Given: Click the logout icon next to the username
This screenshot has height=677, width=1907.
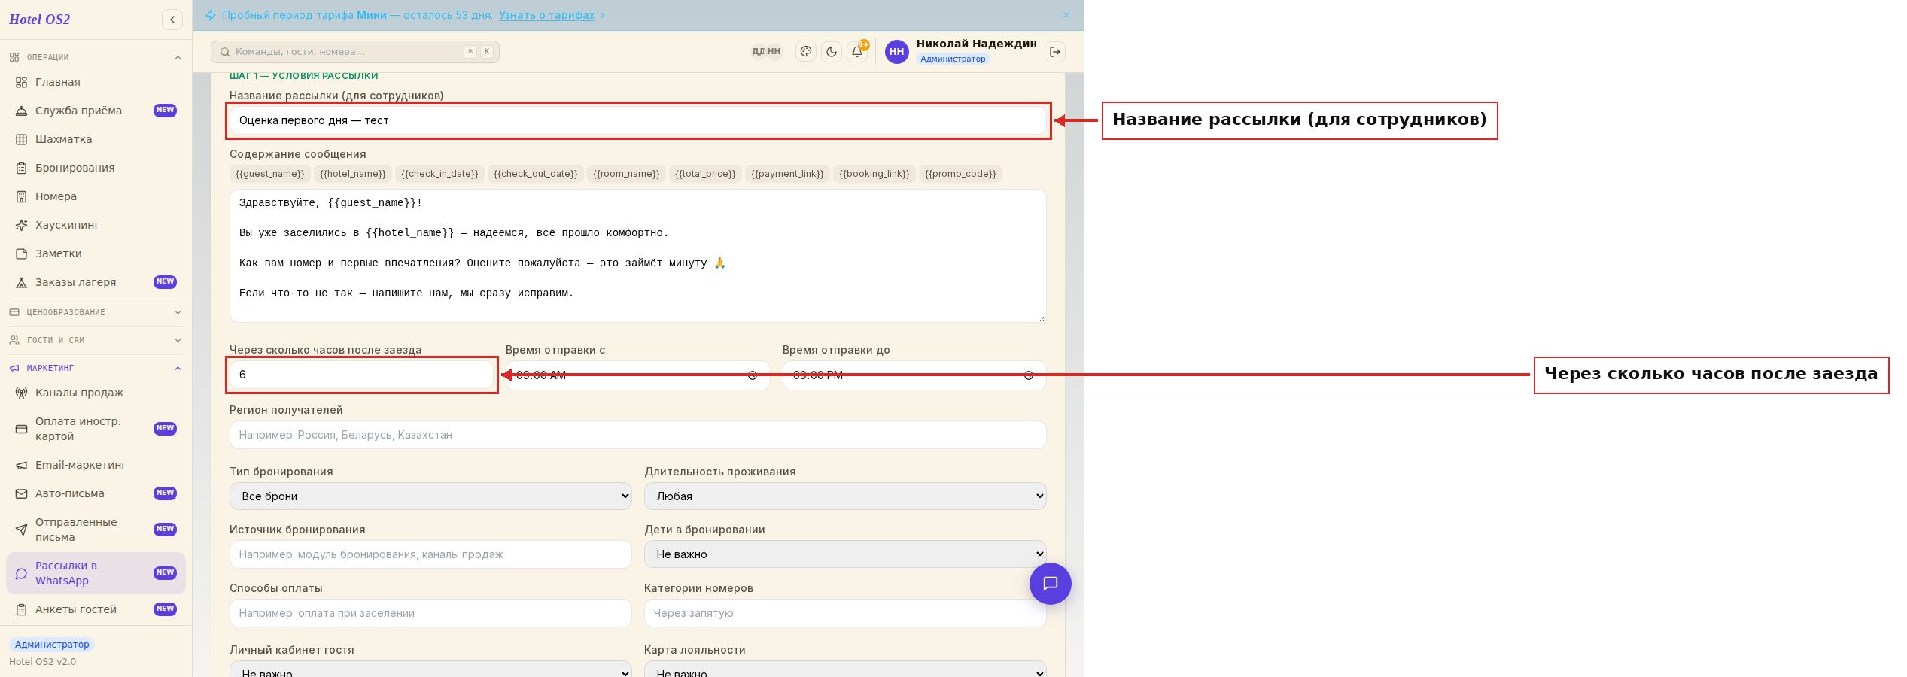Looking at the screenshot, I should pyautogui.click(x=1055, y=52).
